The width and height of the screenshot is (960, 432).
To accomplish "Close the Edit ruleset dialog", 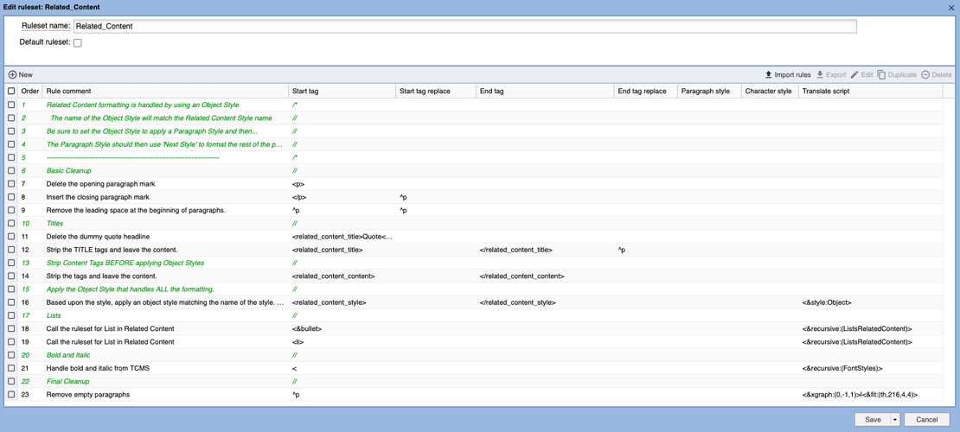I will point(951,6).
